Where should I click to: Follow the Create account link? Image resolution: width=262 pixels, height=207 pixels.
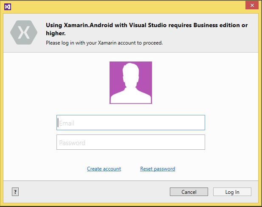coord(104,169)
